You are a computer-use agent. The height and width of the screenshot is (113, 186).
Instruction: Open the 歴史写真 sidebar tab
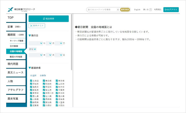pyautogui.click(x=16, y=98)
